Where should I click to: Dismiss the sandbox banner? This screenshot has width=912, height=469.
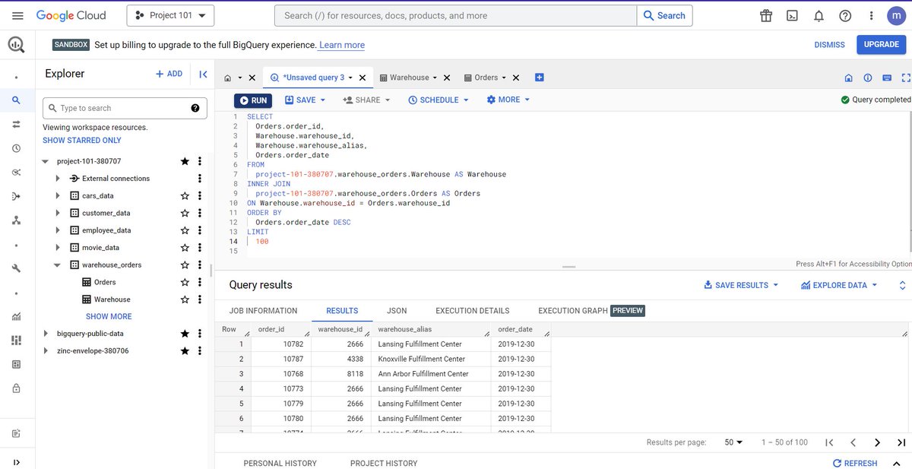pos(829,45)
